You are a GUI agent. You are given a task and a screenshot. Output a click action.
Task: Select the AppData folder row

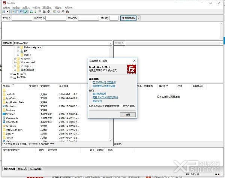[41, 98]
